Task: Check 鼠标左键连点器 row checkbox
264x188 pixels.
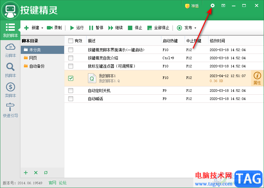Action: pyautogui.click(x=71, y=66)
